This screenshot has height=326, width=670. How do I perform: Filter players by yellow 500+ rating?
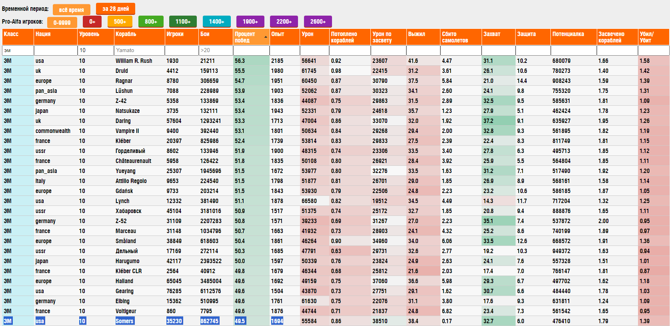(x=120, y=22)
